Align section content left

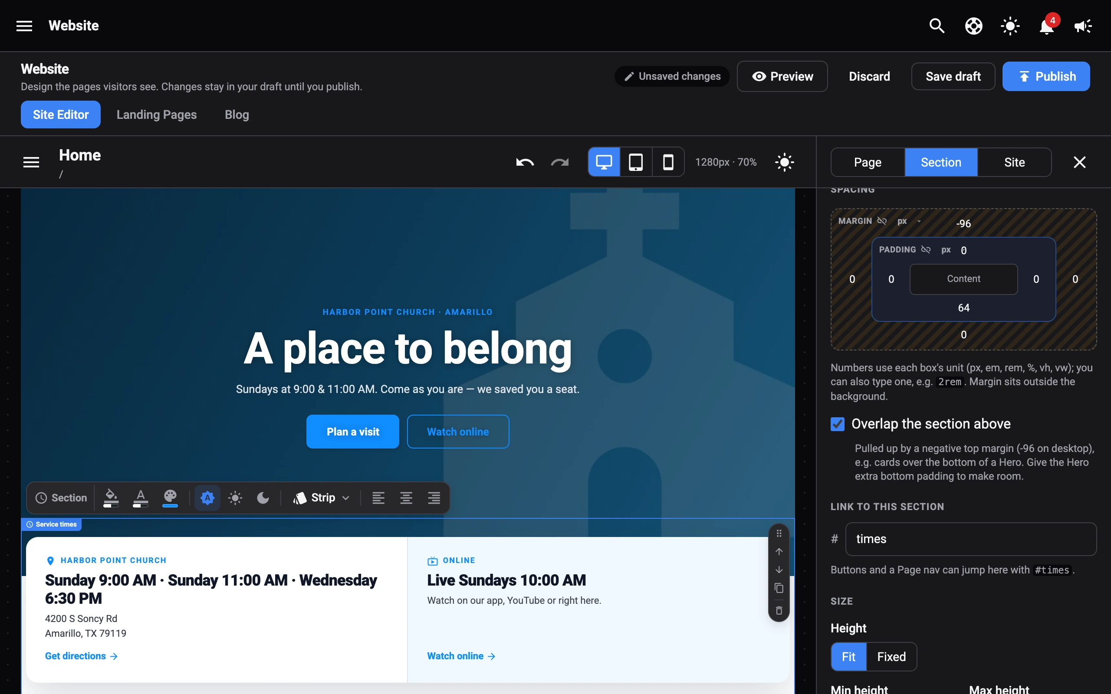[x=378, y=498]
